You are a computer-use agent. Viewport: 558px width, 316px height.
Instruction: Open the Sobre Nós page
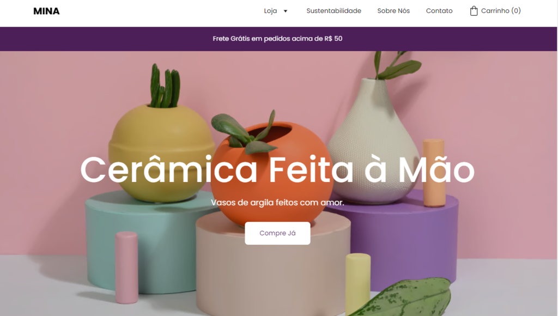(393, 11)
